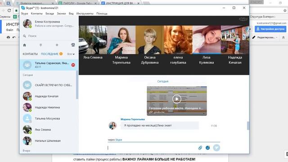
Task: Click the message typing input field
Action: (153, 148)
